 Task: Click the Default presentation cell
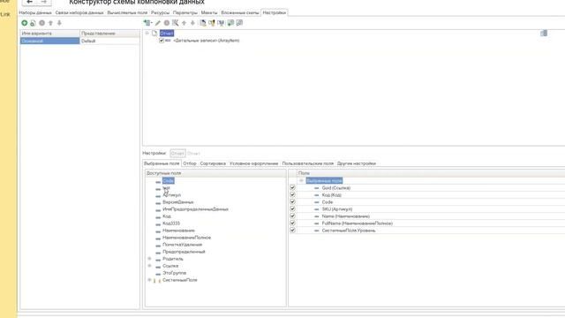coord(109,42)
